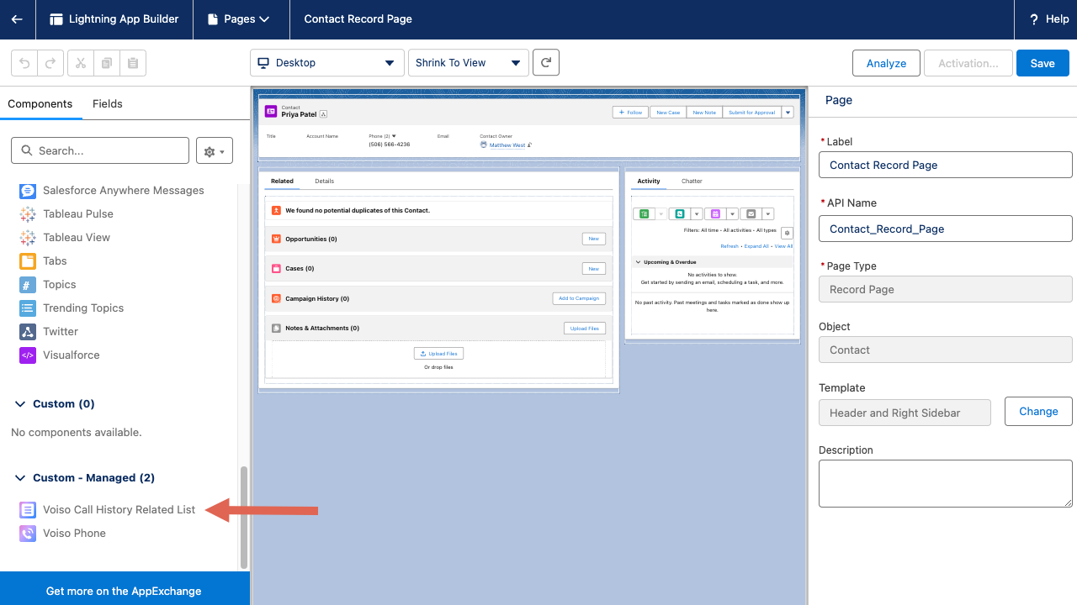Select the Voiso Phone component icon
Viewport: 1077px width, 605px height.
pyautogui.click(x=28, y=534)
